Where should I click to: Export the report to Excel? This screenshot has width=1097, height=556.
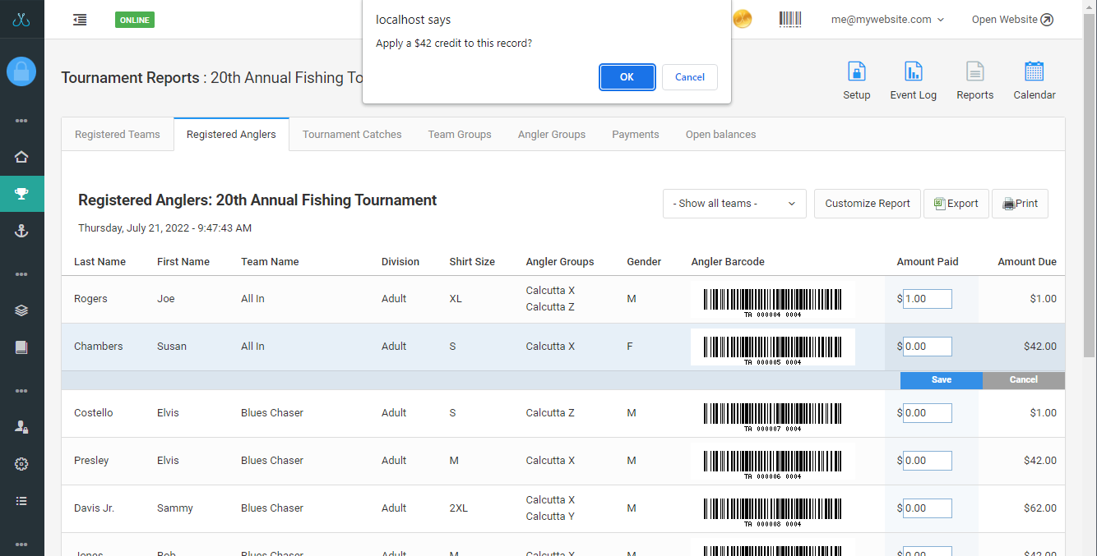956,204
